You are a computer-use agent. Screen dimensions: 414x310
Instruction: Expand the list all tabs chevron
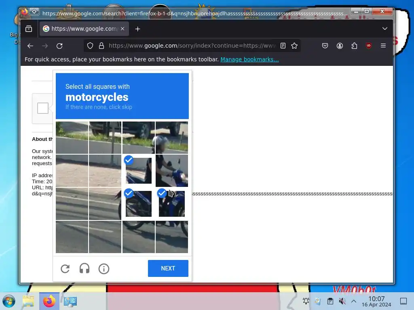(385, 29)
